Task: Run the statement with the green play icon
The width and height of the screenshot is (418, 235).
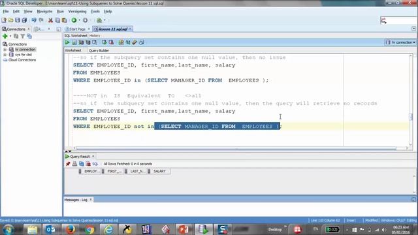Action: point(67,42)
